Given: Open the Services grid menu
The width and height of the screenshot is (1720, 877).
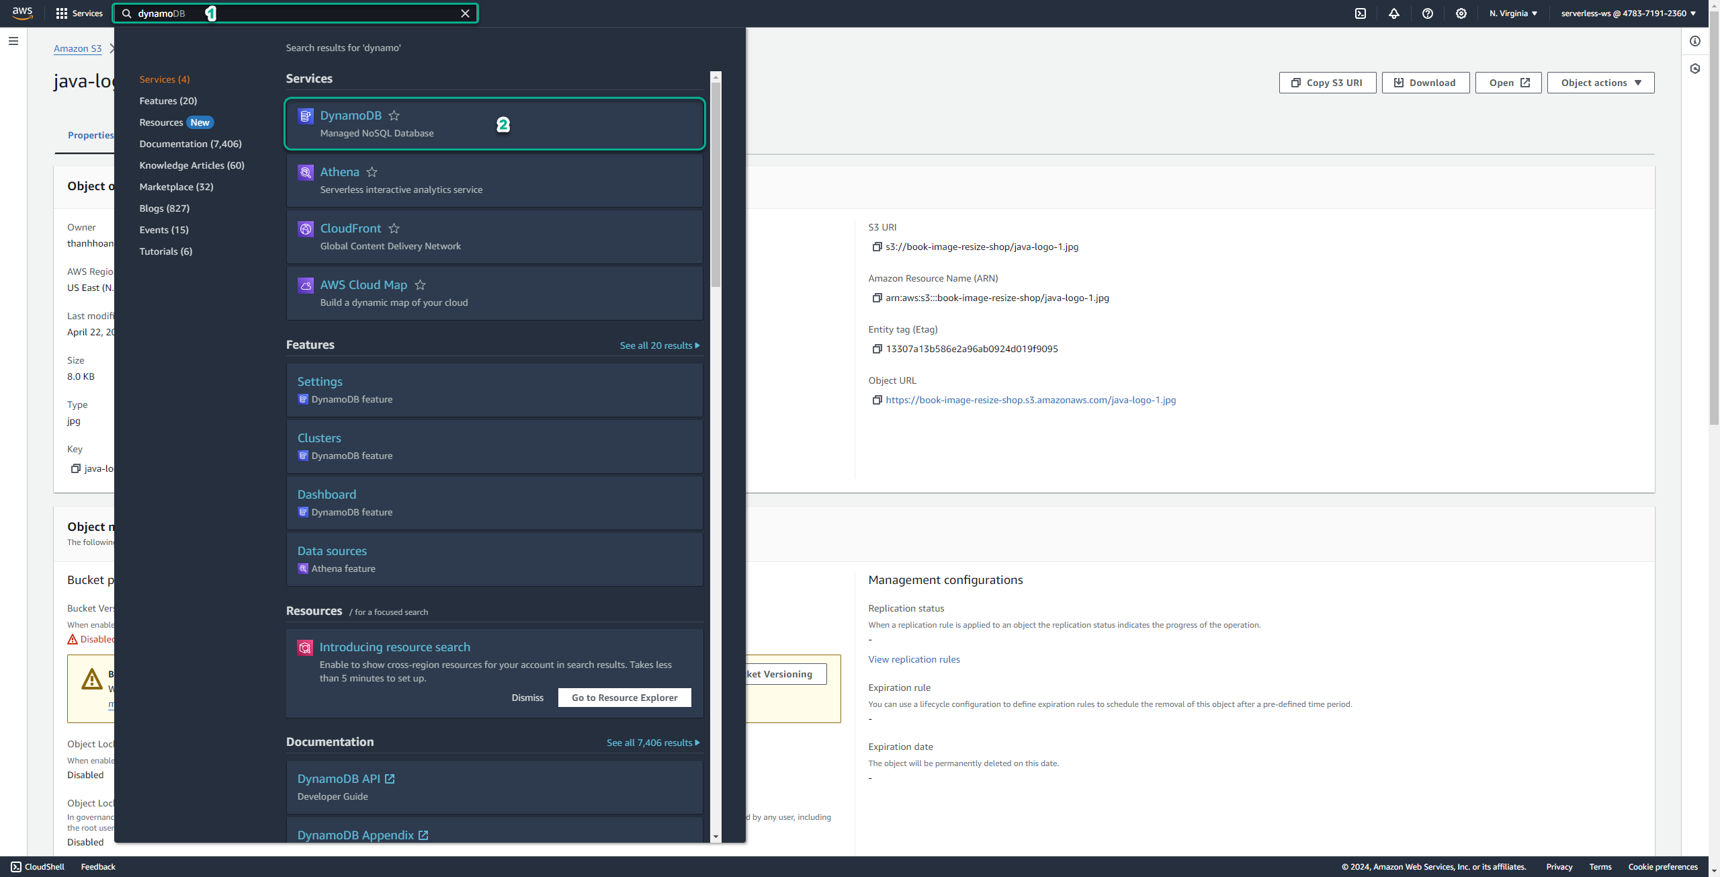Looking at the screenshot, I should pyautogui.click(x=79, y=13).
